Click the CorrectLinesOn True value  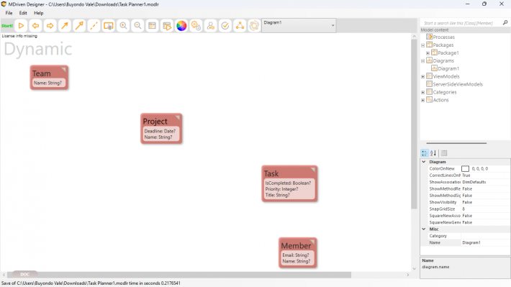485,176
